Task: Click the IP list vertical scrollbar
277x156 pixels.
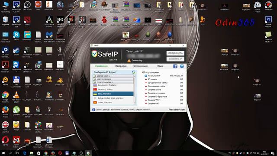Action: point(135,90)
